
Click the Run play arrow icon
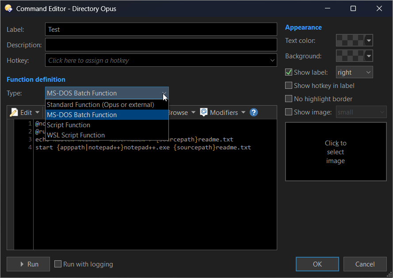click(22, 264)
